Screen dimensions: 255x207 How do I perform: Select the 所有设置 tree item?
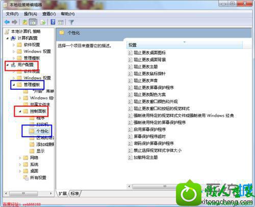(x=38, y=177)
